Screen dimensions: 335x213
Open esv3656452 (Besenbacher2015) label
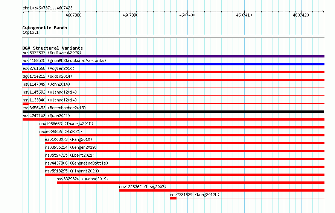(54, 108)
